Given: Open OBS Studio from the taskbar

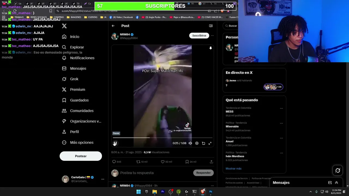Looking at the screenshot, I should [171, 192].
